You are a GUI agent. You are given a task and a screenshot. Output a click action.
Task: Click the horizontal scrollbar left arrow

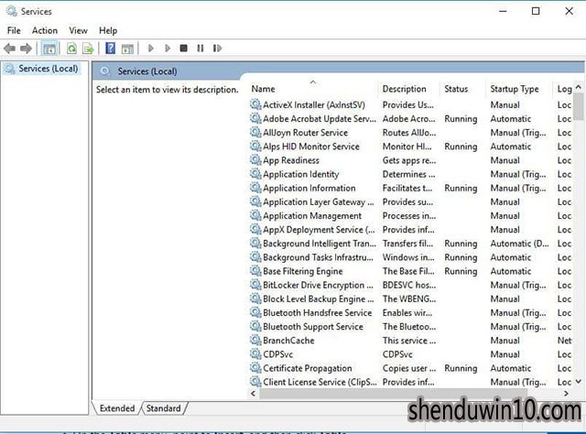[254, 393]
